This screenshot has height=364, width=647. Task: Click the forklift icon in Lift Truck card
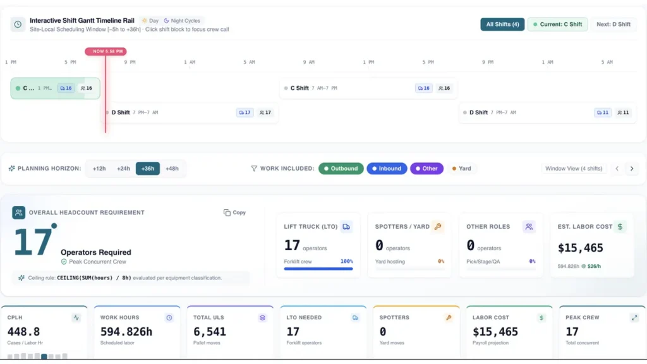pos(346,227)
